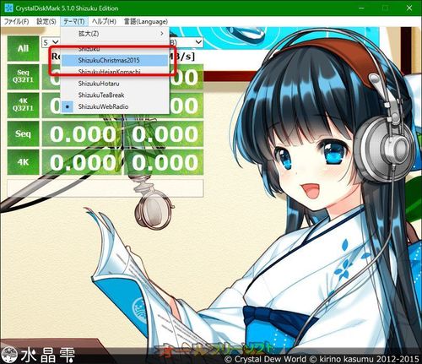Open the ファイル(F) menu
The image size is (422, 364).
[x=16, y=21]
